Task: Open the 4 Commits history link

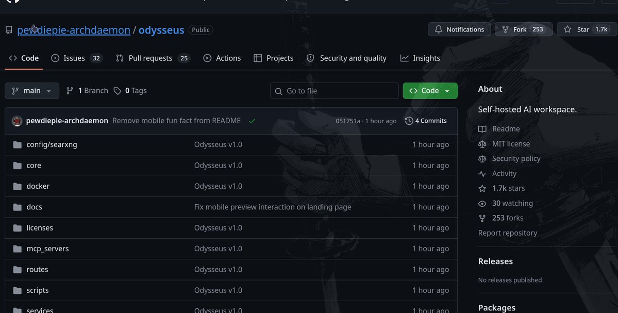Action: coord(426,121)
